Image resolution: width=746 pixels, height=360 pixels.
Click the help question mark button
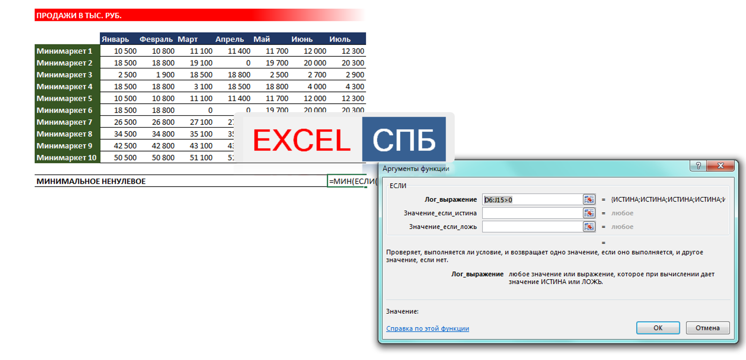[698, 166]
